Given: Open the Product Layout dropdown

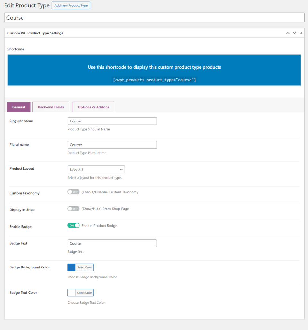Looking at the screenshot, I should pos(96,170).
